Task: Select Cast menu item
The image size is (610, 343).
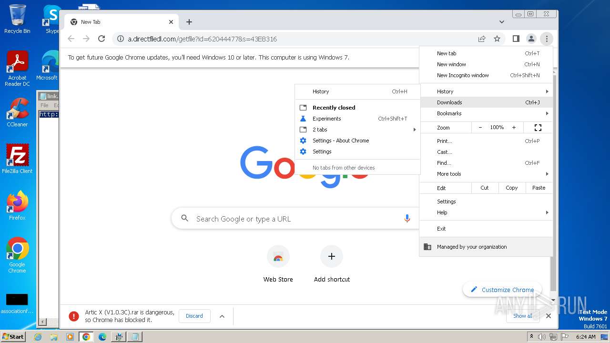Action: (486, 152)
